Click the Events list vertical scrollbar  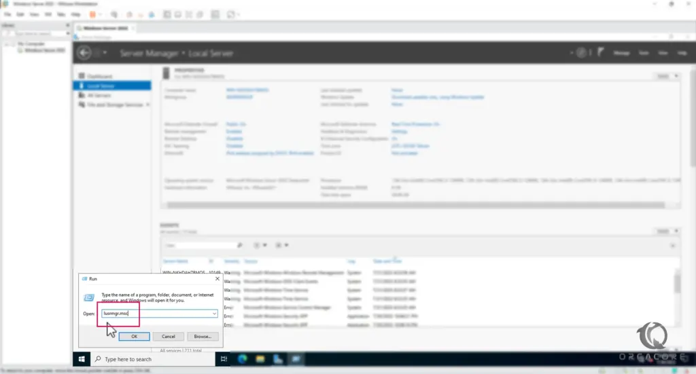coord(677,284)
